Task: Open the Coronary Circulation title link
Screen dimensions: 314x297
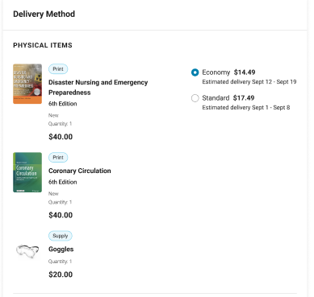Action: tap(80, 171)
